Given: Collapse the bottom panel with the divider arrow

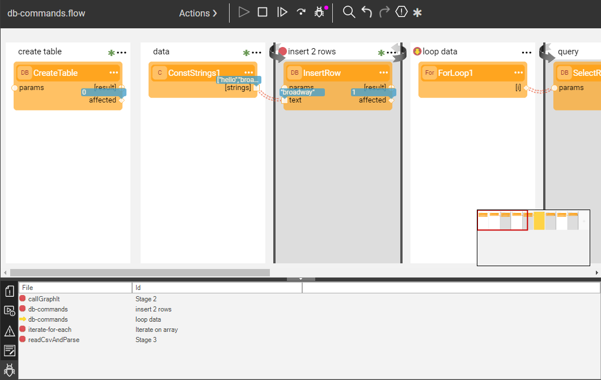Looking at the screenshot, I should click(300, 279).
